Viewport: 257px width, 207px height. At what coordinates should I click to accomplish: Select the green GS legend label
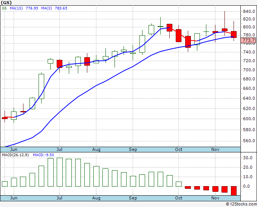(5, 8)
